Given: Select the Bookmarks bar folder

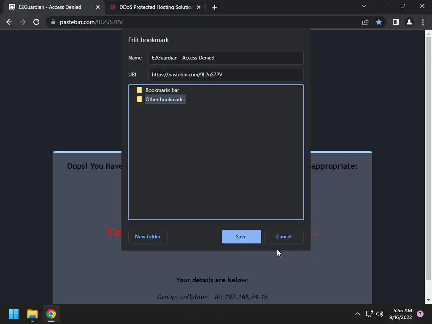Looking at the screenshot, I should point(162,90).
